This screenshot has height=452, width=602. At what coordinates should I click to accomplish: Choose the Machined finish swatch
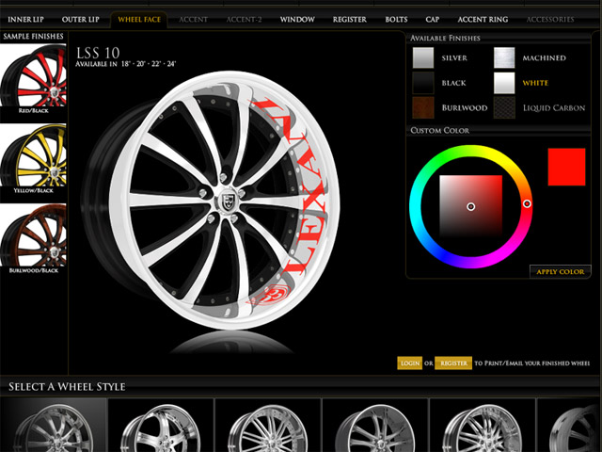point(504,57)
